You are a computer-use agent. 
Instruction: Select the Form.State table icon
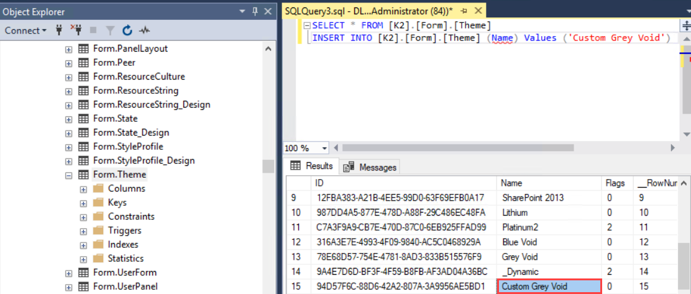click(83, 119)
